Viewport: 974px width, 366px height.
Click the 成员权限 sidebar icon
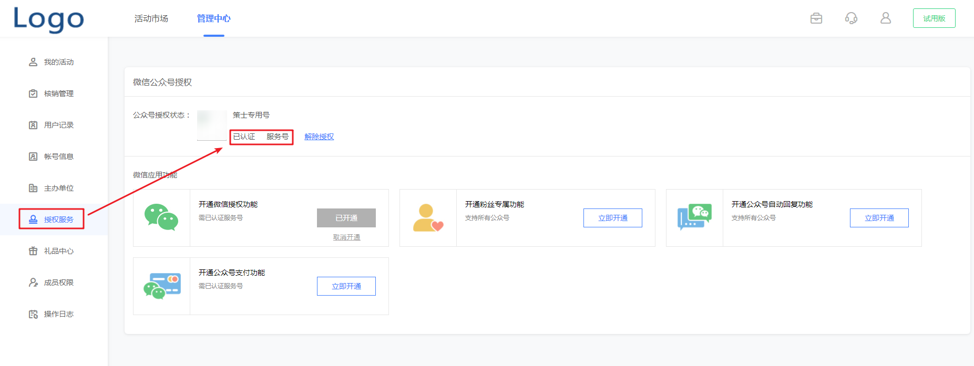[x=33, y=283]
